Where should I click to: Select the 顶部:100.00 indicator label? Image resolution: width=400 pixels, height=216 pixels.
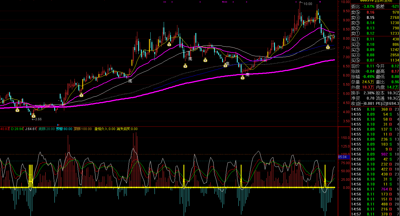pyautogui.click(x=83, y=129)
